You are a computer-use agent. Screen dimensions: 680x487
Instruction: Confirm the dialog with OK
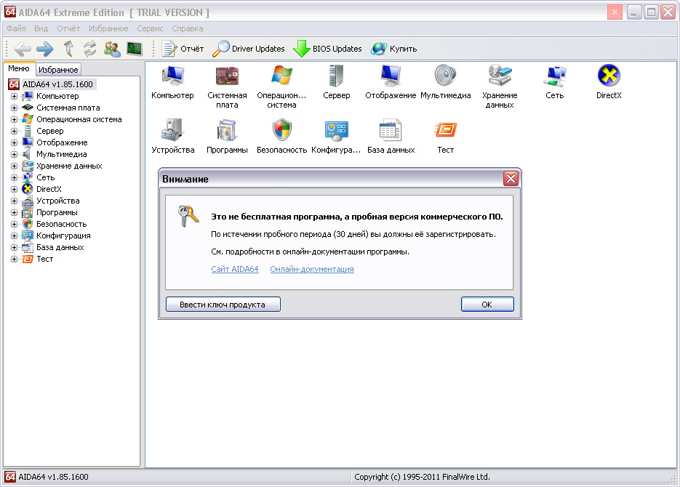[x=487, y=305]
